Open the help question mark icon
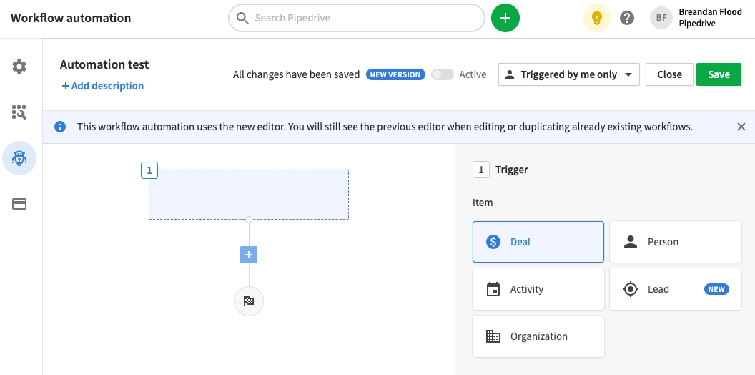Screen dimensions: 755x375 [x=626, y=19]
